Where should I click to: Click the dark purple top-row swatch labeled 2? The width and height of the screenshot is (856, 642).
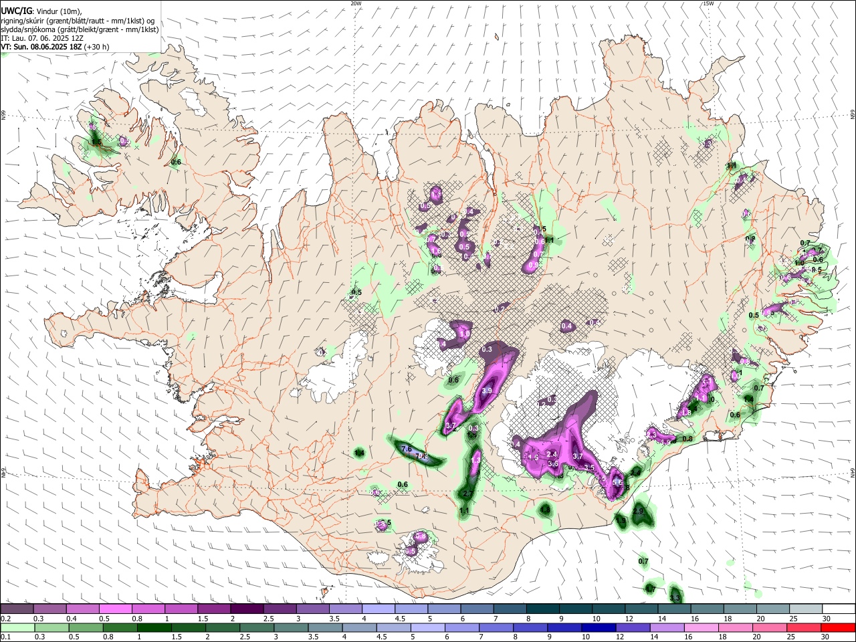pos(247,609)
